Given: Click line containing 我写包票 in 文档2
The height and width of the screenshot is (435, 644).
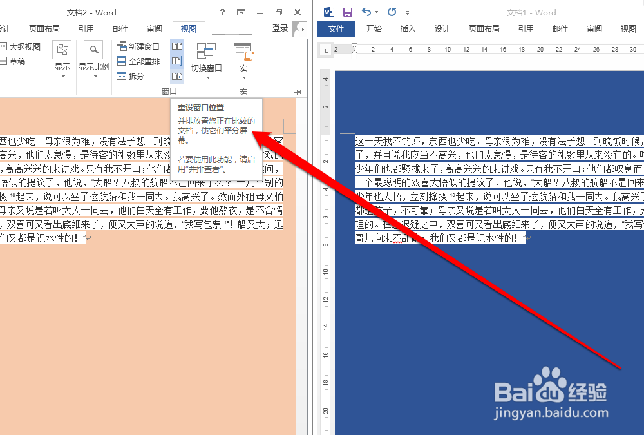Looking at the screenshot, I should 142,224.
